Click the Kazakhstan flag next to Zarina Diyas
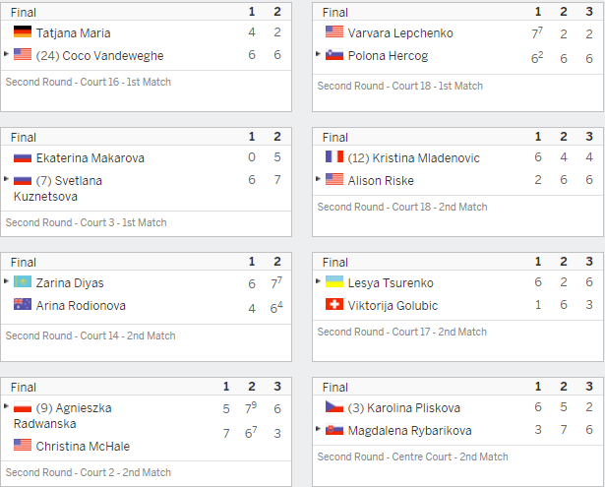The height and width of the screenshot is (487, 605). click(23, 281)
